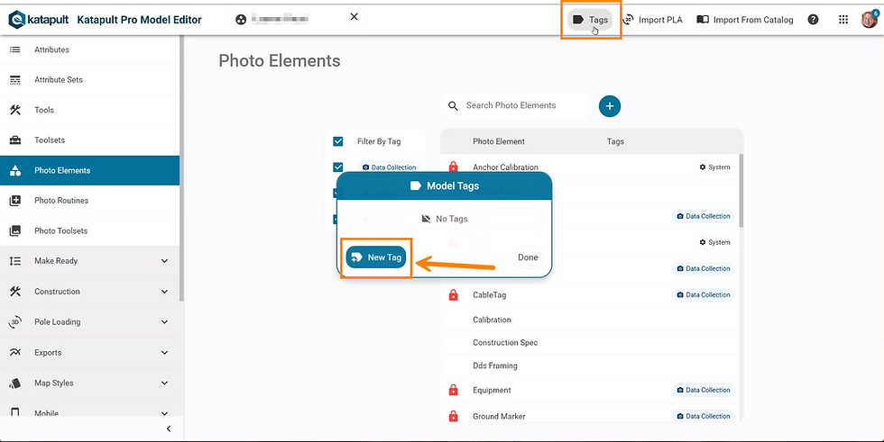Click Data Collection tag on CableTag row
Image resolution: width=884 pixels, height=442 pixels.
click(x=703, y=294)
